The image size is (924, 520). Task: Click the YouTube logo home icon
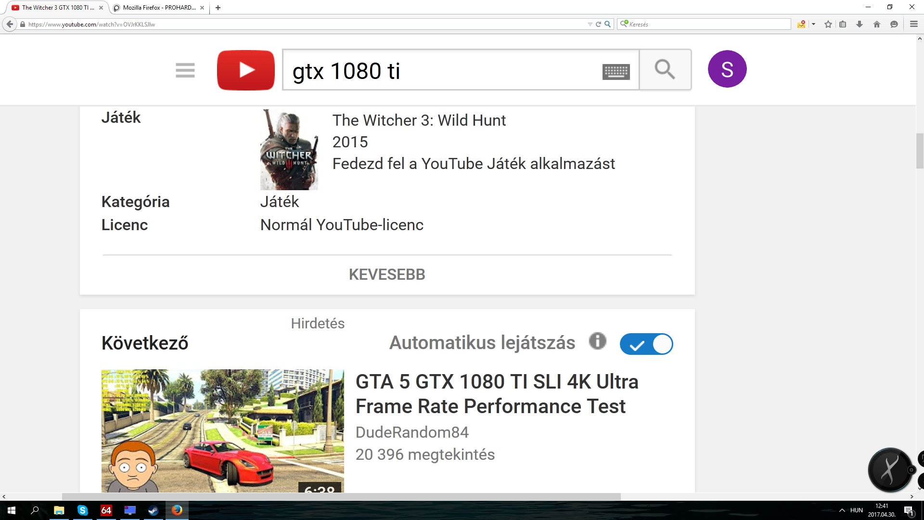coord(246,70)
